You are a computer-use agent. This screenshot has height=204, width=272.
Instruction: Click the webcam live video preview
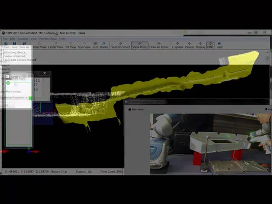tap(210, 144)
